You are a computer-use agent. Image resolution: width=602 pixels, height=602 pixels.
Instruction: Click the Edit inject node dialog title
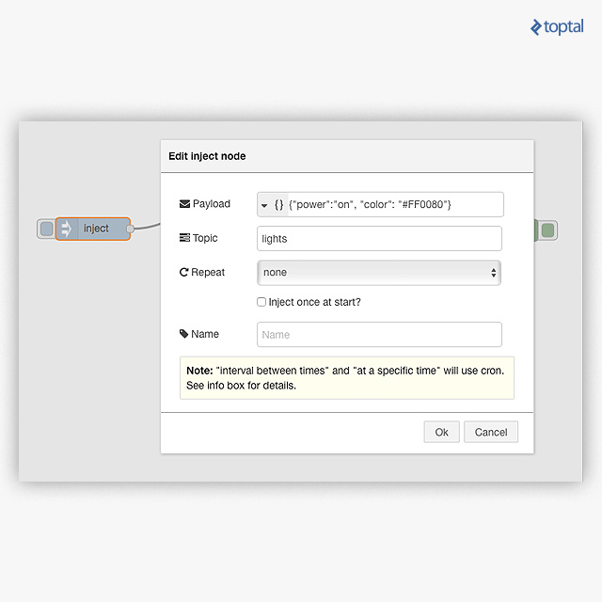[207, 156]
